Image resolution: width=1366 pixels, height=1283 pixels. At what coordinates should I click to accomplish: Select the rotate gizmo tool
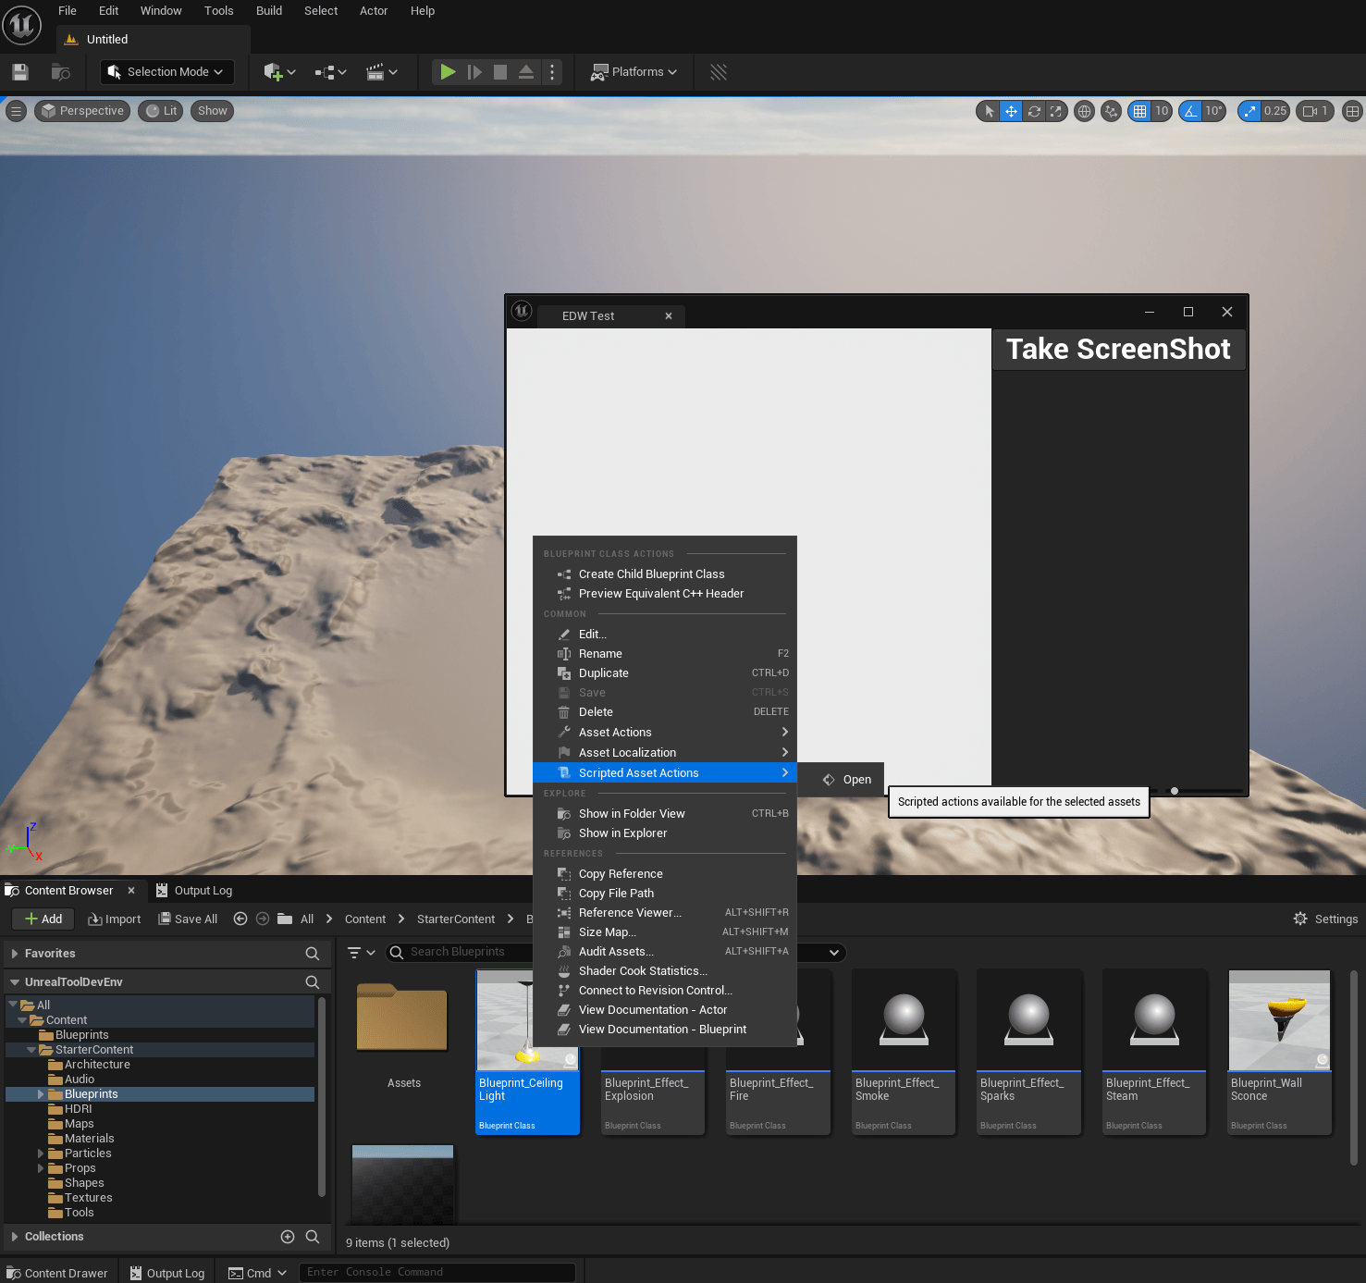pos(1034,111)
